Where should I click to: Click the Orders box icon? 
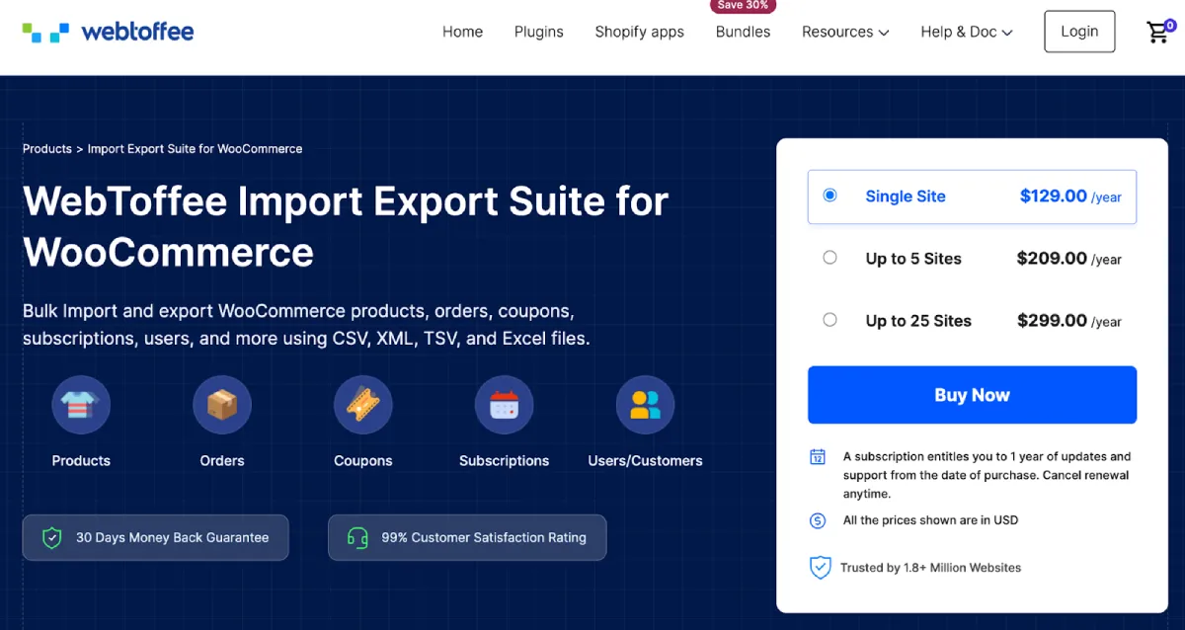pyautogui.click(x=222, y=405)
